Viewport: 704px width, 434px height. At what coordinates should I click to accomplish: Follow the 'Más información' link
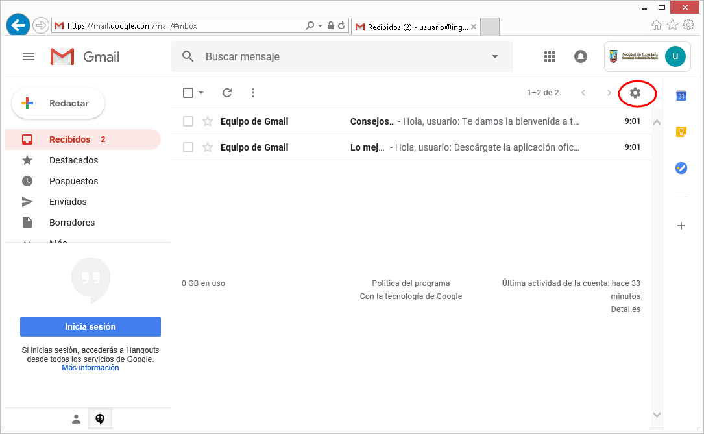(90, 368)
